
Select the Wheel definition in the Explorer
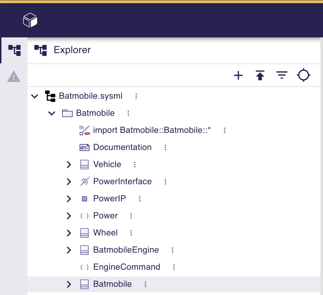(x=105, y=233)
